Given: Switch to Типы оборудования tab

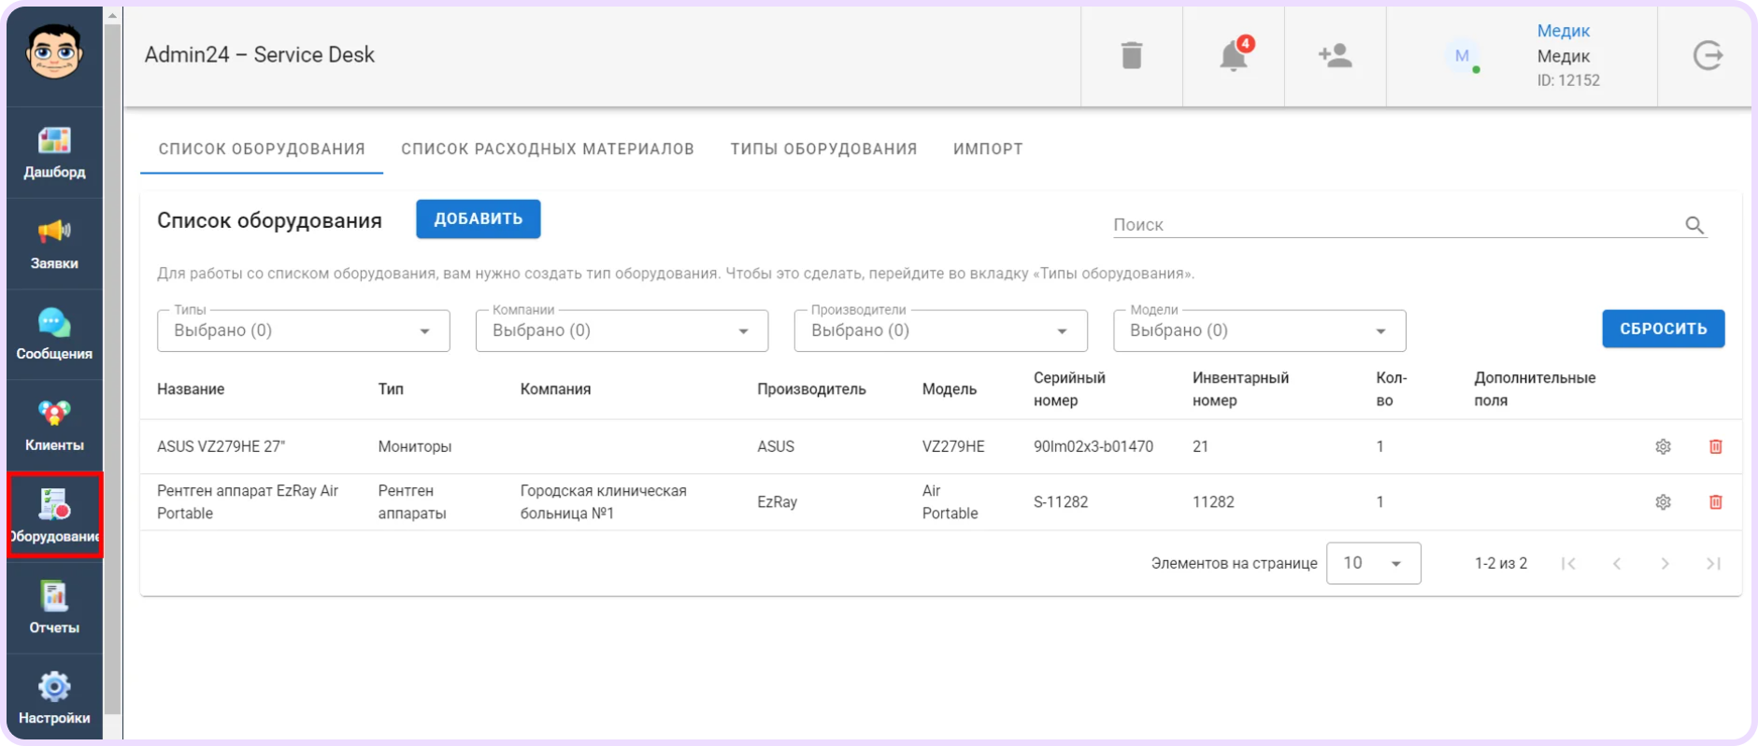Looking at the screenshot, I should tap(823, 148).
